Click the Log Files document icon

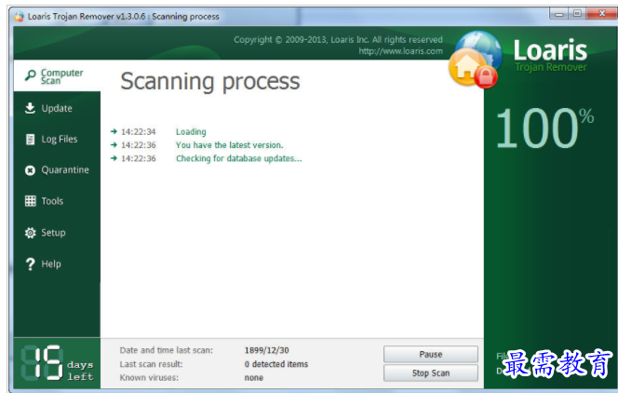[30, 139]
